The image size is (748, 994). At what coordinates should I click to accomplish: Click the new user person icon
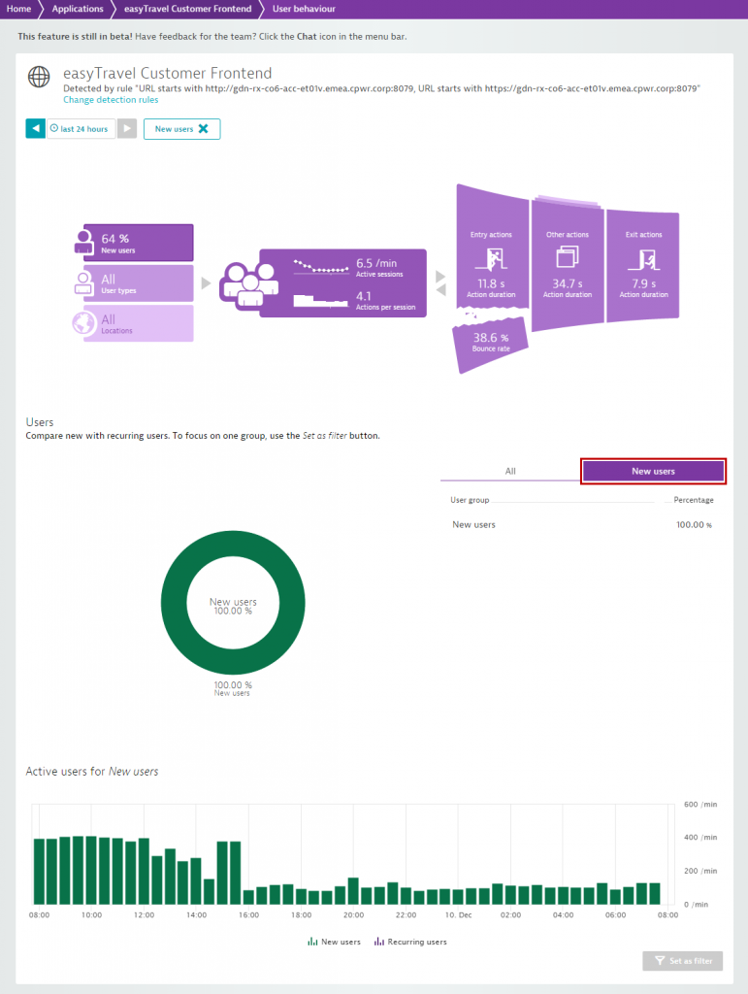coord(83,242)
